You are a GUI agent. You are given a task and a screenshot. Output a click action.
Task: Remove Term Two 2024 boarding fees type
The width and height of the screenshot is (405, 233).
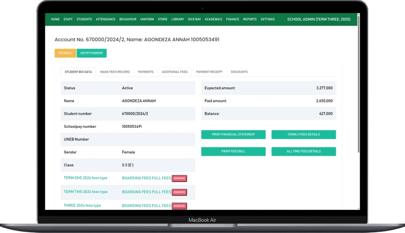[x=179, y=192]
